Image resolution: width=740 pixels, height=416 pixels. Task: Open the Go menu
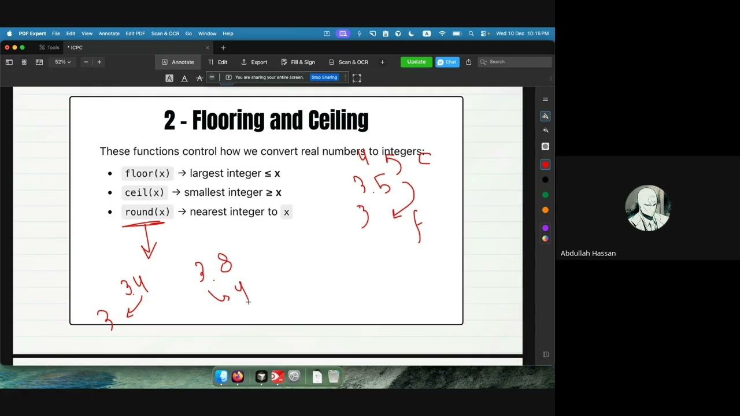pyautogui.click(x=188, y=34)
